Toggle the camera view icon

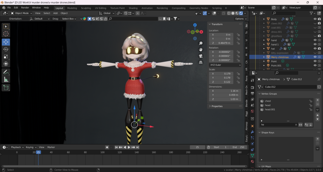[x=201, y=56]
